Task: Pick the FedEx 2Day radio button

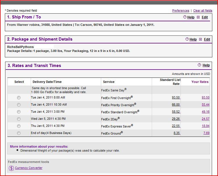Action: pos(19,119)
